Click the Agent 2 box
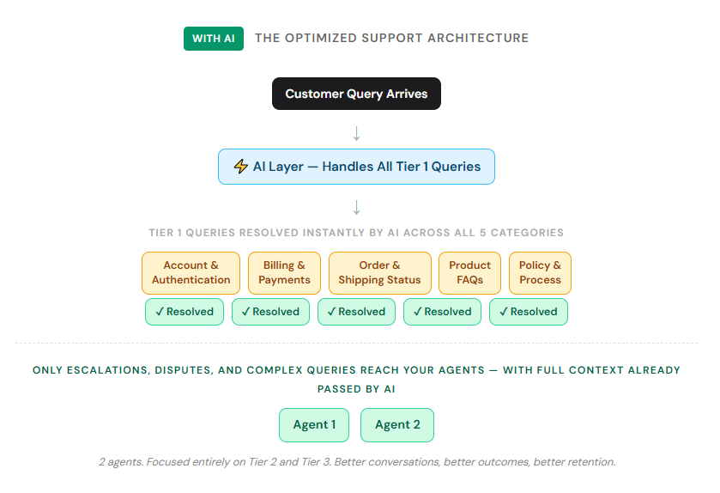720x493 pixels. (x=397, y=424)
